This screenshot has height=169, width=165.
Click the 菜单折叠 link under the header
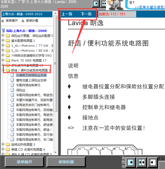[x=32, y=21]
